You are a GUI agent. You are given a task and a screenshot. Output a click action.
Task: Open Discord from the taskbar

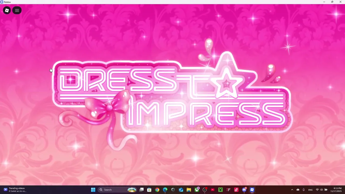click(244, 190)
